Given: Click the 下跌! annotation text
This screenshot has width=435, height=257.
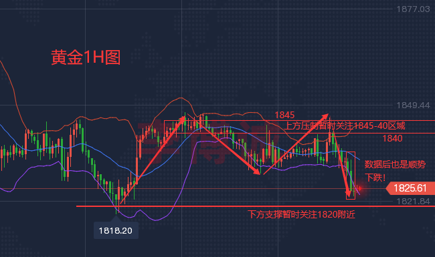Looking at the screenshot, I should [x=375, y=178].
